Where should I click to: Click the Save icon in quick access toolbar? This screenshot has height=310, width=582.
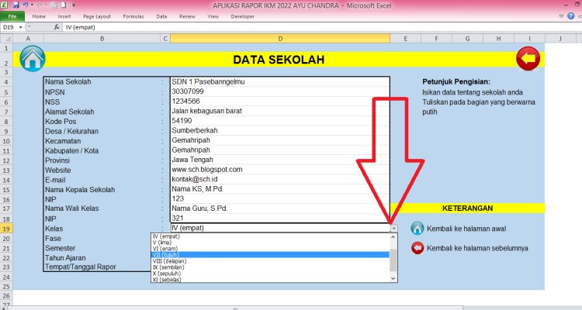(x=16, y=5)
